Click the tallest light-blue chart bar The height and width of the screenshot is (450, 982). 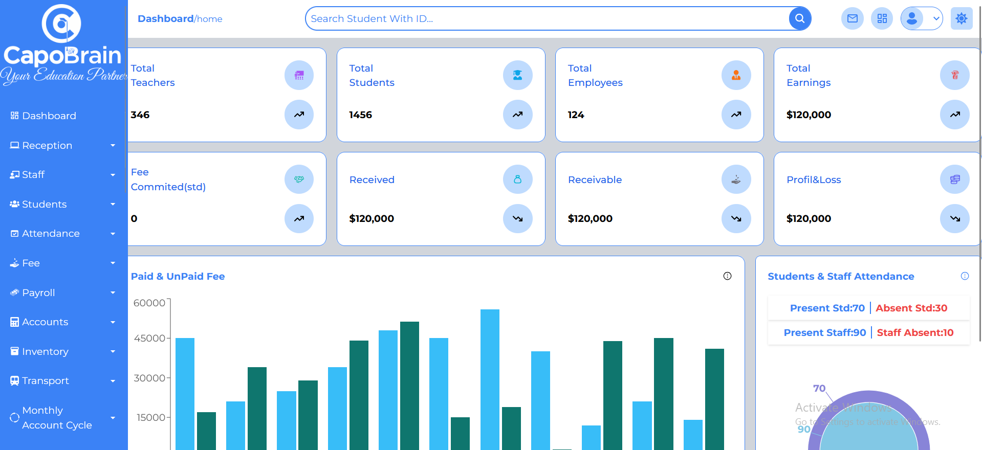[490, 379]
